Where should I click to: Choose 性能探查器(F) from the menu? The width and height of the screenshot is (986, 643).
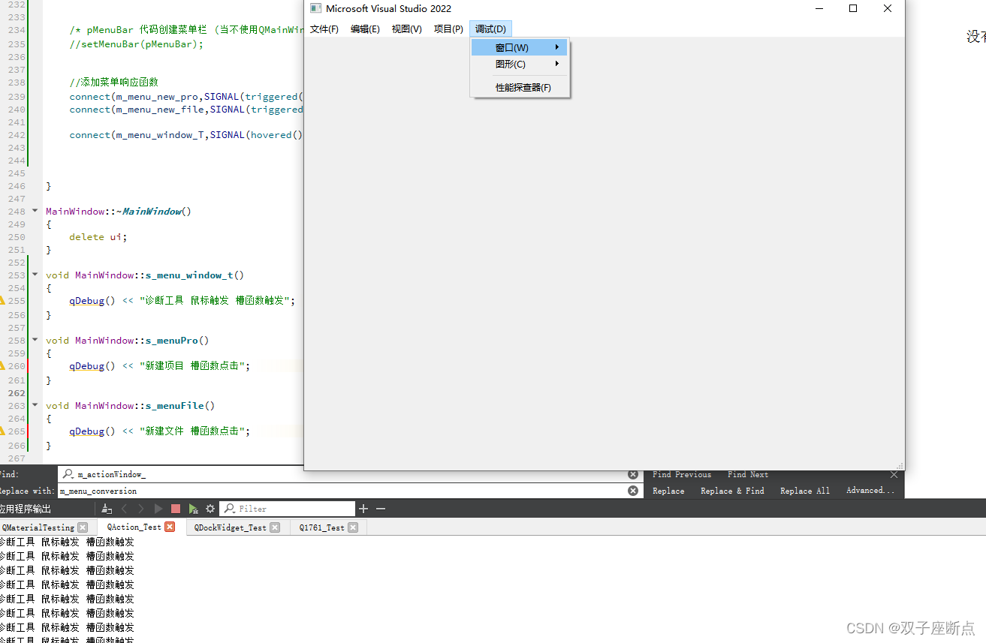click(x=519, y=88)
